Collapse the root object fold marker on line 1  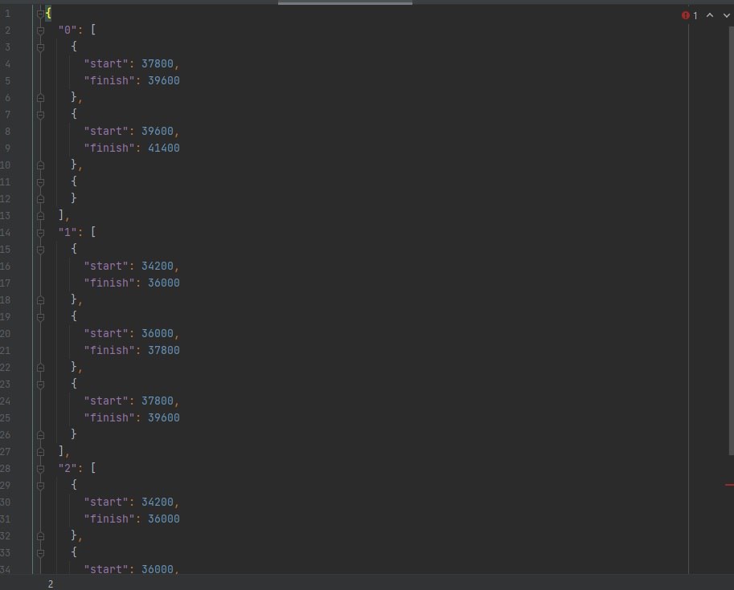(41, 14)
